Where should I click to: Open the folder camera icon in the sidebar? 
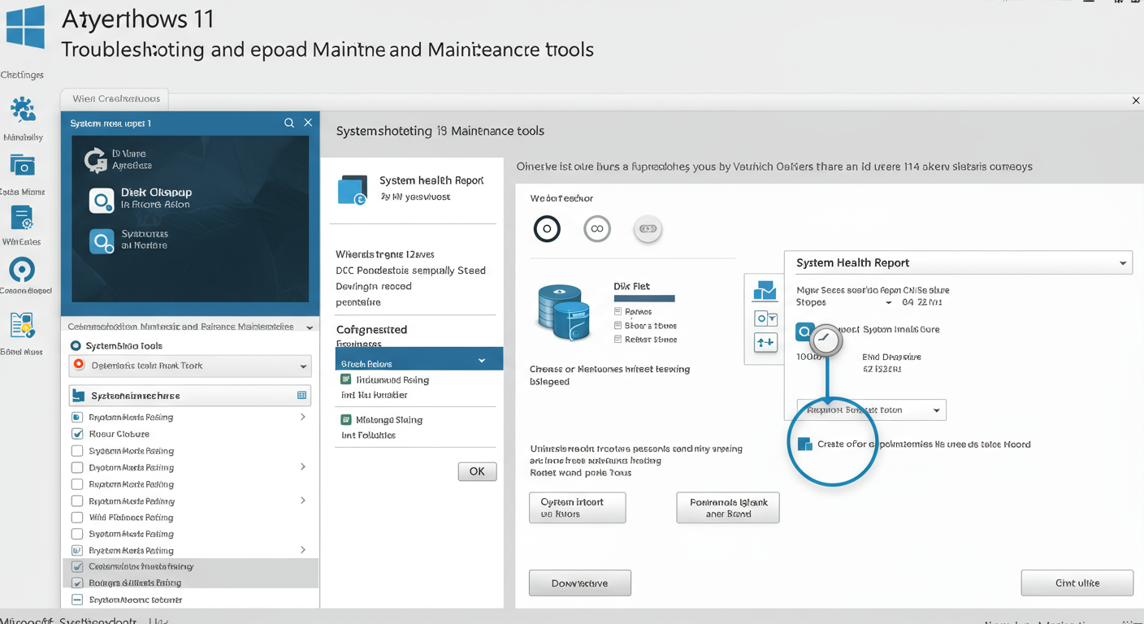22,166
